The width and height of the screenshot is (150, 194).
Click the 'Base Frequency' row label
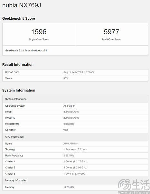coord(14,156)
